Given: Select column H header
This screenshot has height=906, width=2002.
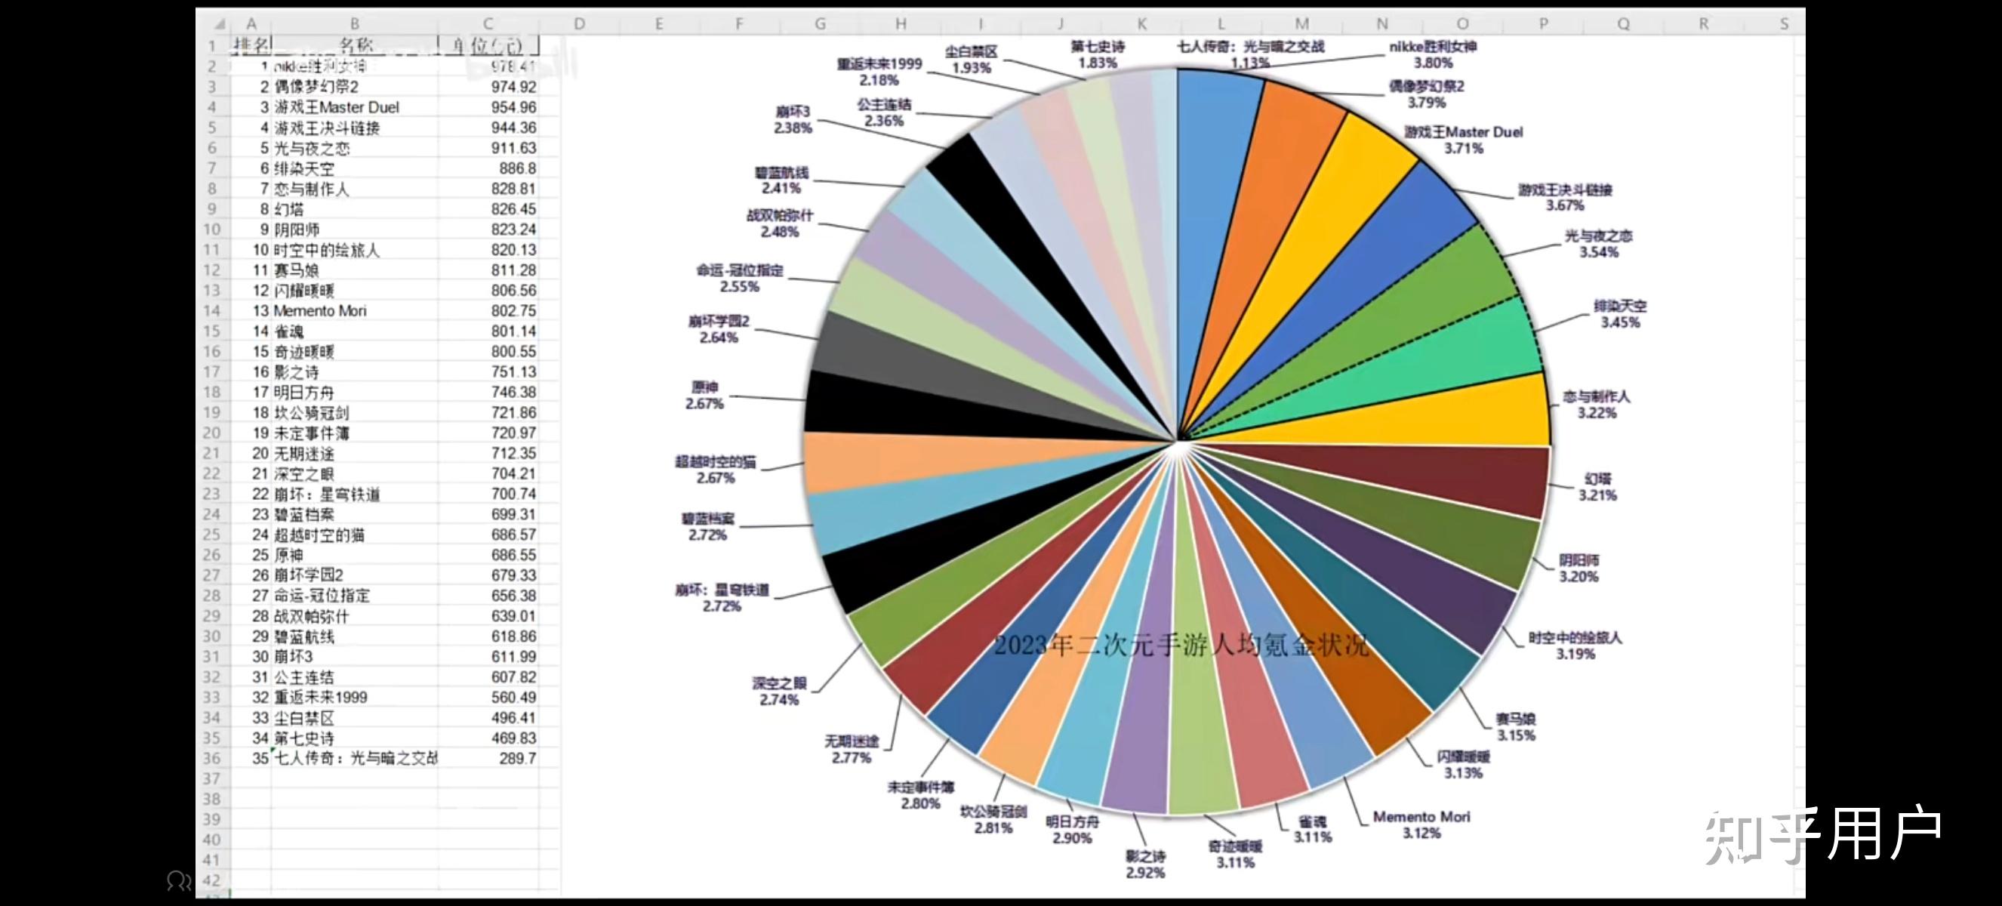Looking at the screenshot, I should [900, 23].
